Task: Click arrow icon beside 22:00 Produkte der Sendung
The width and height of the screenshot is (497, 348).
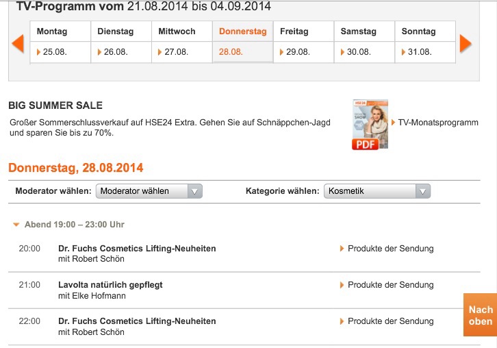Action: (342, 321)
